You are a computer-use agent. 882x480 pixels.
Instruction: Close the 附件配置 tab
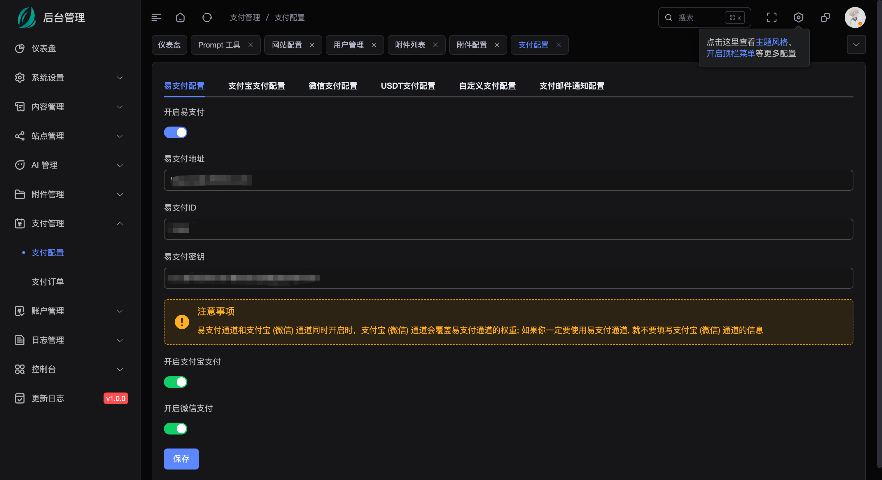coord(497,45)
